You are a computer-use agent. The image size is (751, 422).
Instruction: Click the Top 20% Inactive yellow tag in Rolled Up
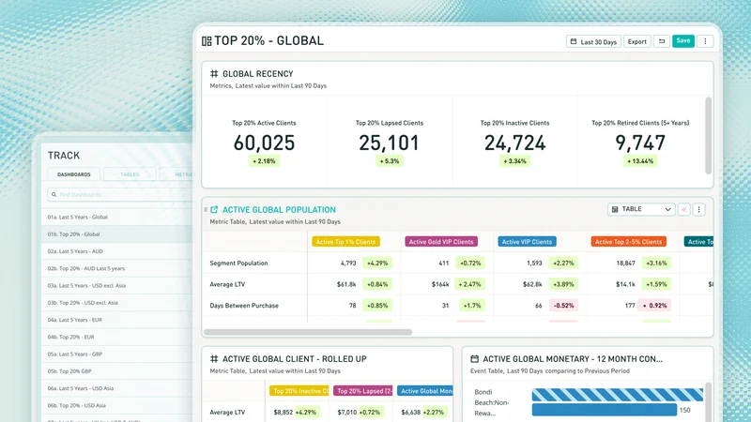(x=299, y=391)
